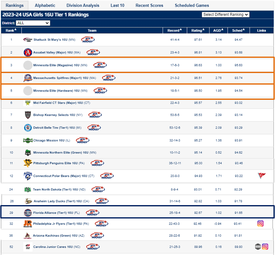Click USA Hockey badge beside Shattuck St Mary's
Screen dimensions: 275x255
click(x=88, y=40)
